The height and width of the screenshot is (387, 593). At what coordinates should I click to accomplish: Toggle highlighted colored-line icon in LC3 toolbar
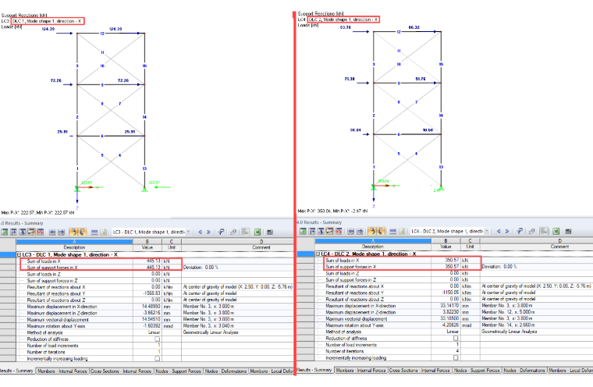(31, 232)
